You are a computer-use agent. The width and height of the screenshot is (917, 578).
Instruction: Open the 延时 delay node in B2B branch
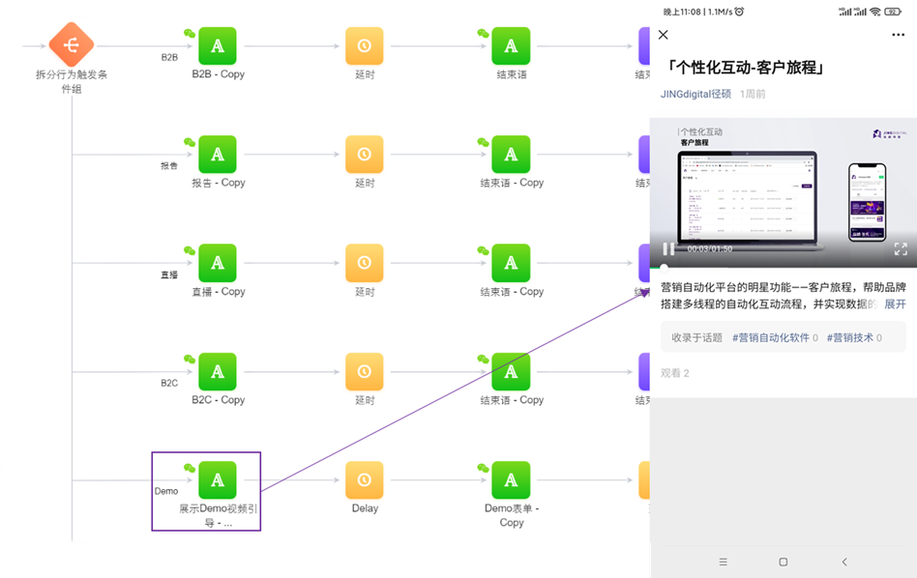coord(365,45)
